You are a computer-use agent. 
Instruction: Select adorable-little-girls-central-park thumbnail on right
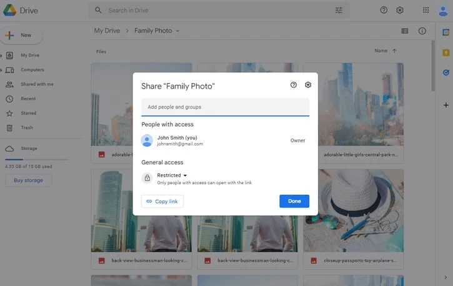tap(361, 104)
